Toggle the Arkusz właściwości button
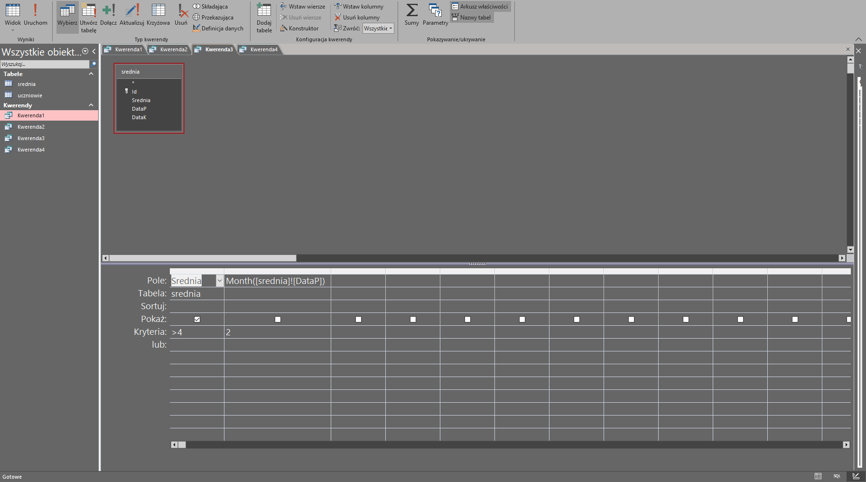The width and height of the screenshot is (866, 482). tap(480, 7)
